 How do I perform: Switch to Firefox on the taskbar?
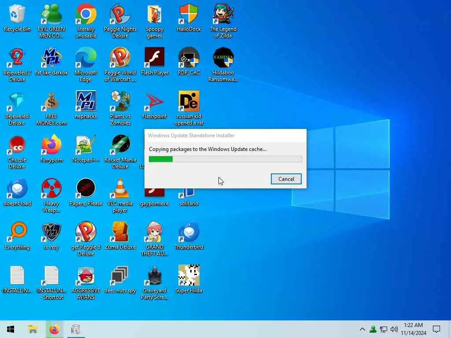(x=54, y=329)
